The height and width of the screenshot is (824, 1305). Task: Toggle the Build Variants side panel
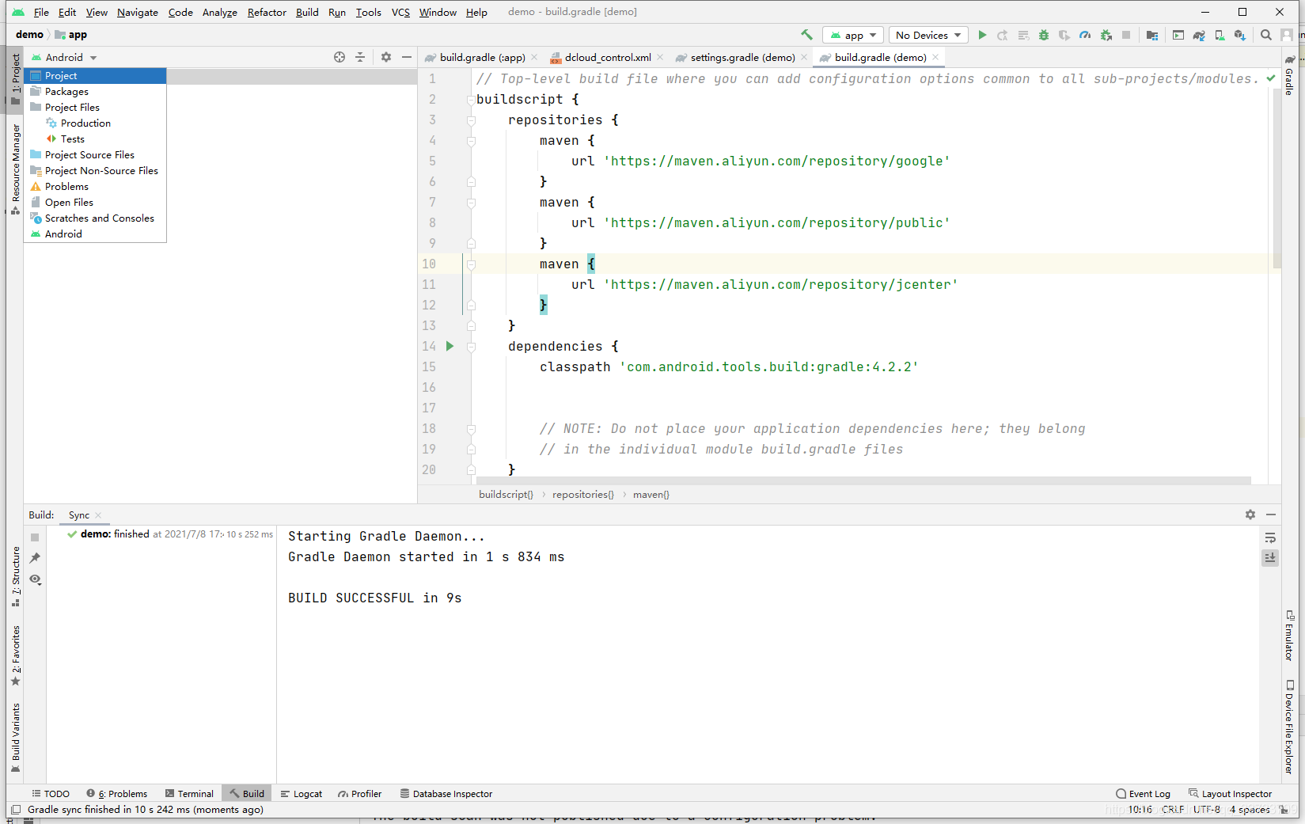[15, 737]
